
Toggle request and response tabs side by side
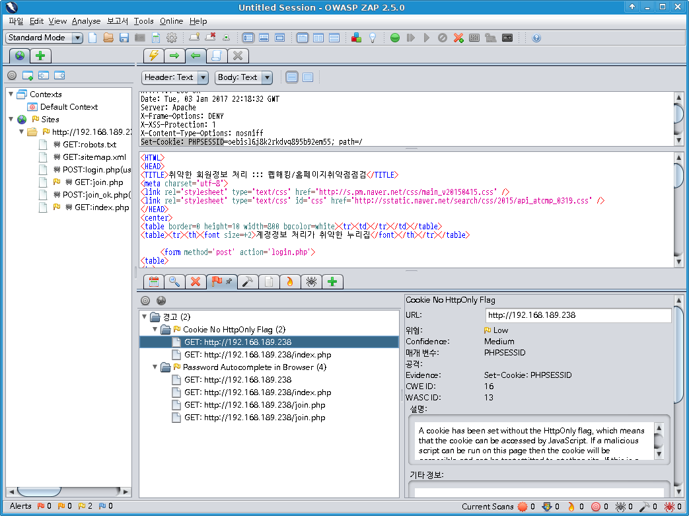tap(318, 38)
